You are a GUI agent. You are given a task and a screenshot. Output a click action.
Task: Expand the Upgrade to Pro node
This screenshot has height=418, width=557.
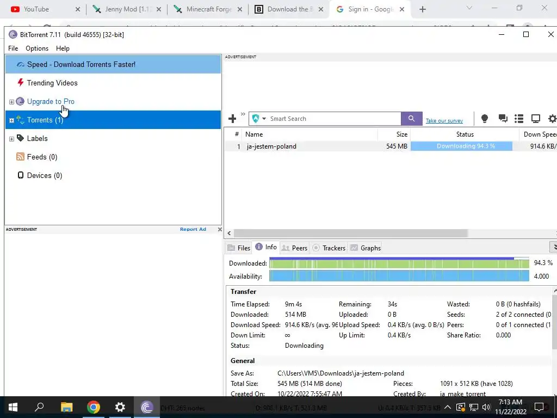(11, 102)
